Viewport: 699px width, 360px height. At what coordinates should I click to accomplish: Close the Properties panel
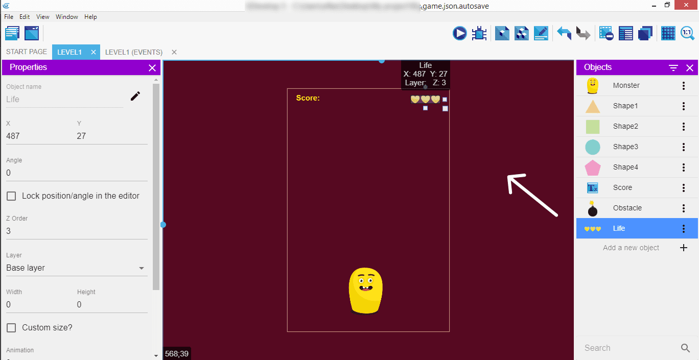coord(152,68)
